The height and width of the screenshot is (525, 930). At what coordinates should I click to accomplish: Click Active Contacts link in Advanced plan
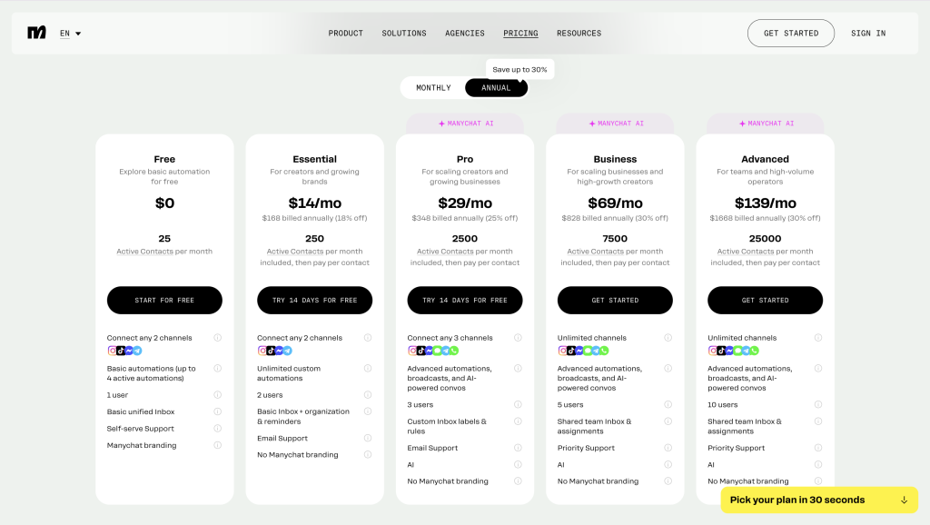[x=746, y=252]
